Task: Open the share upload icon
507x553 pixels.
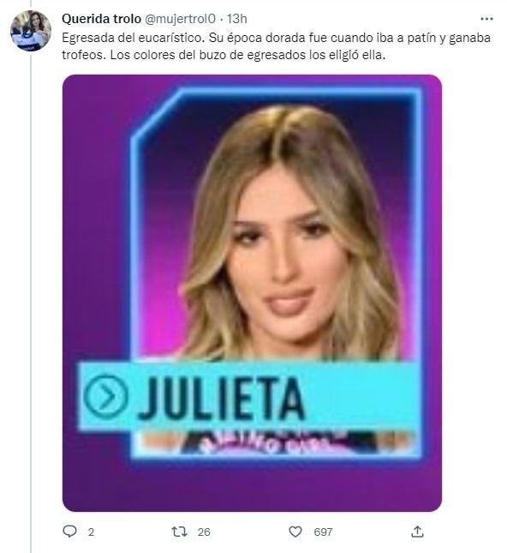Action: 417,532
